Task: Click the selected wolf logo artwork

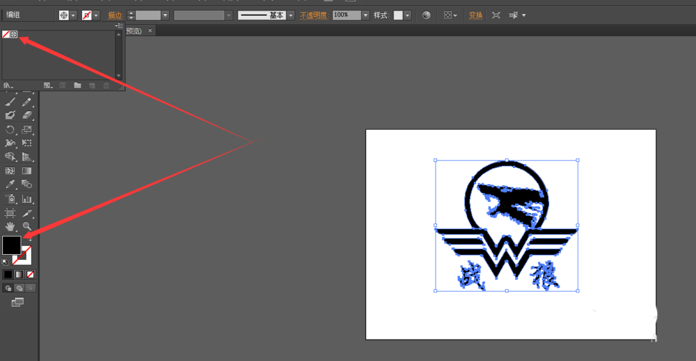Action: click(x=507, y=226)
